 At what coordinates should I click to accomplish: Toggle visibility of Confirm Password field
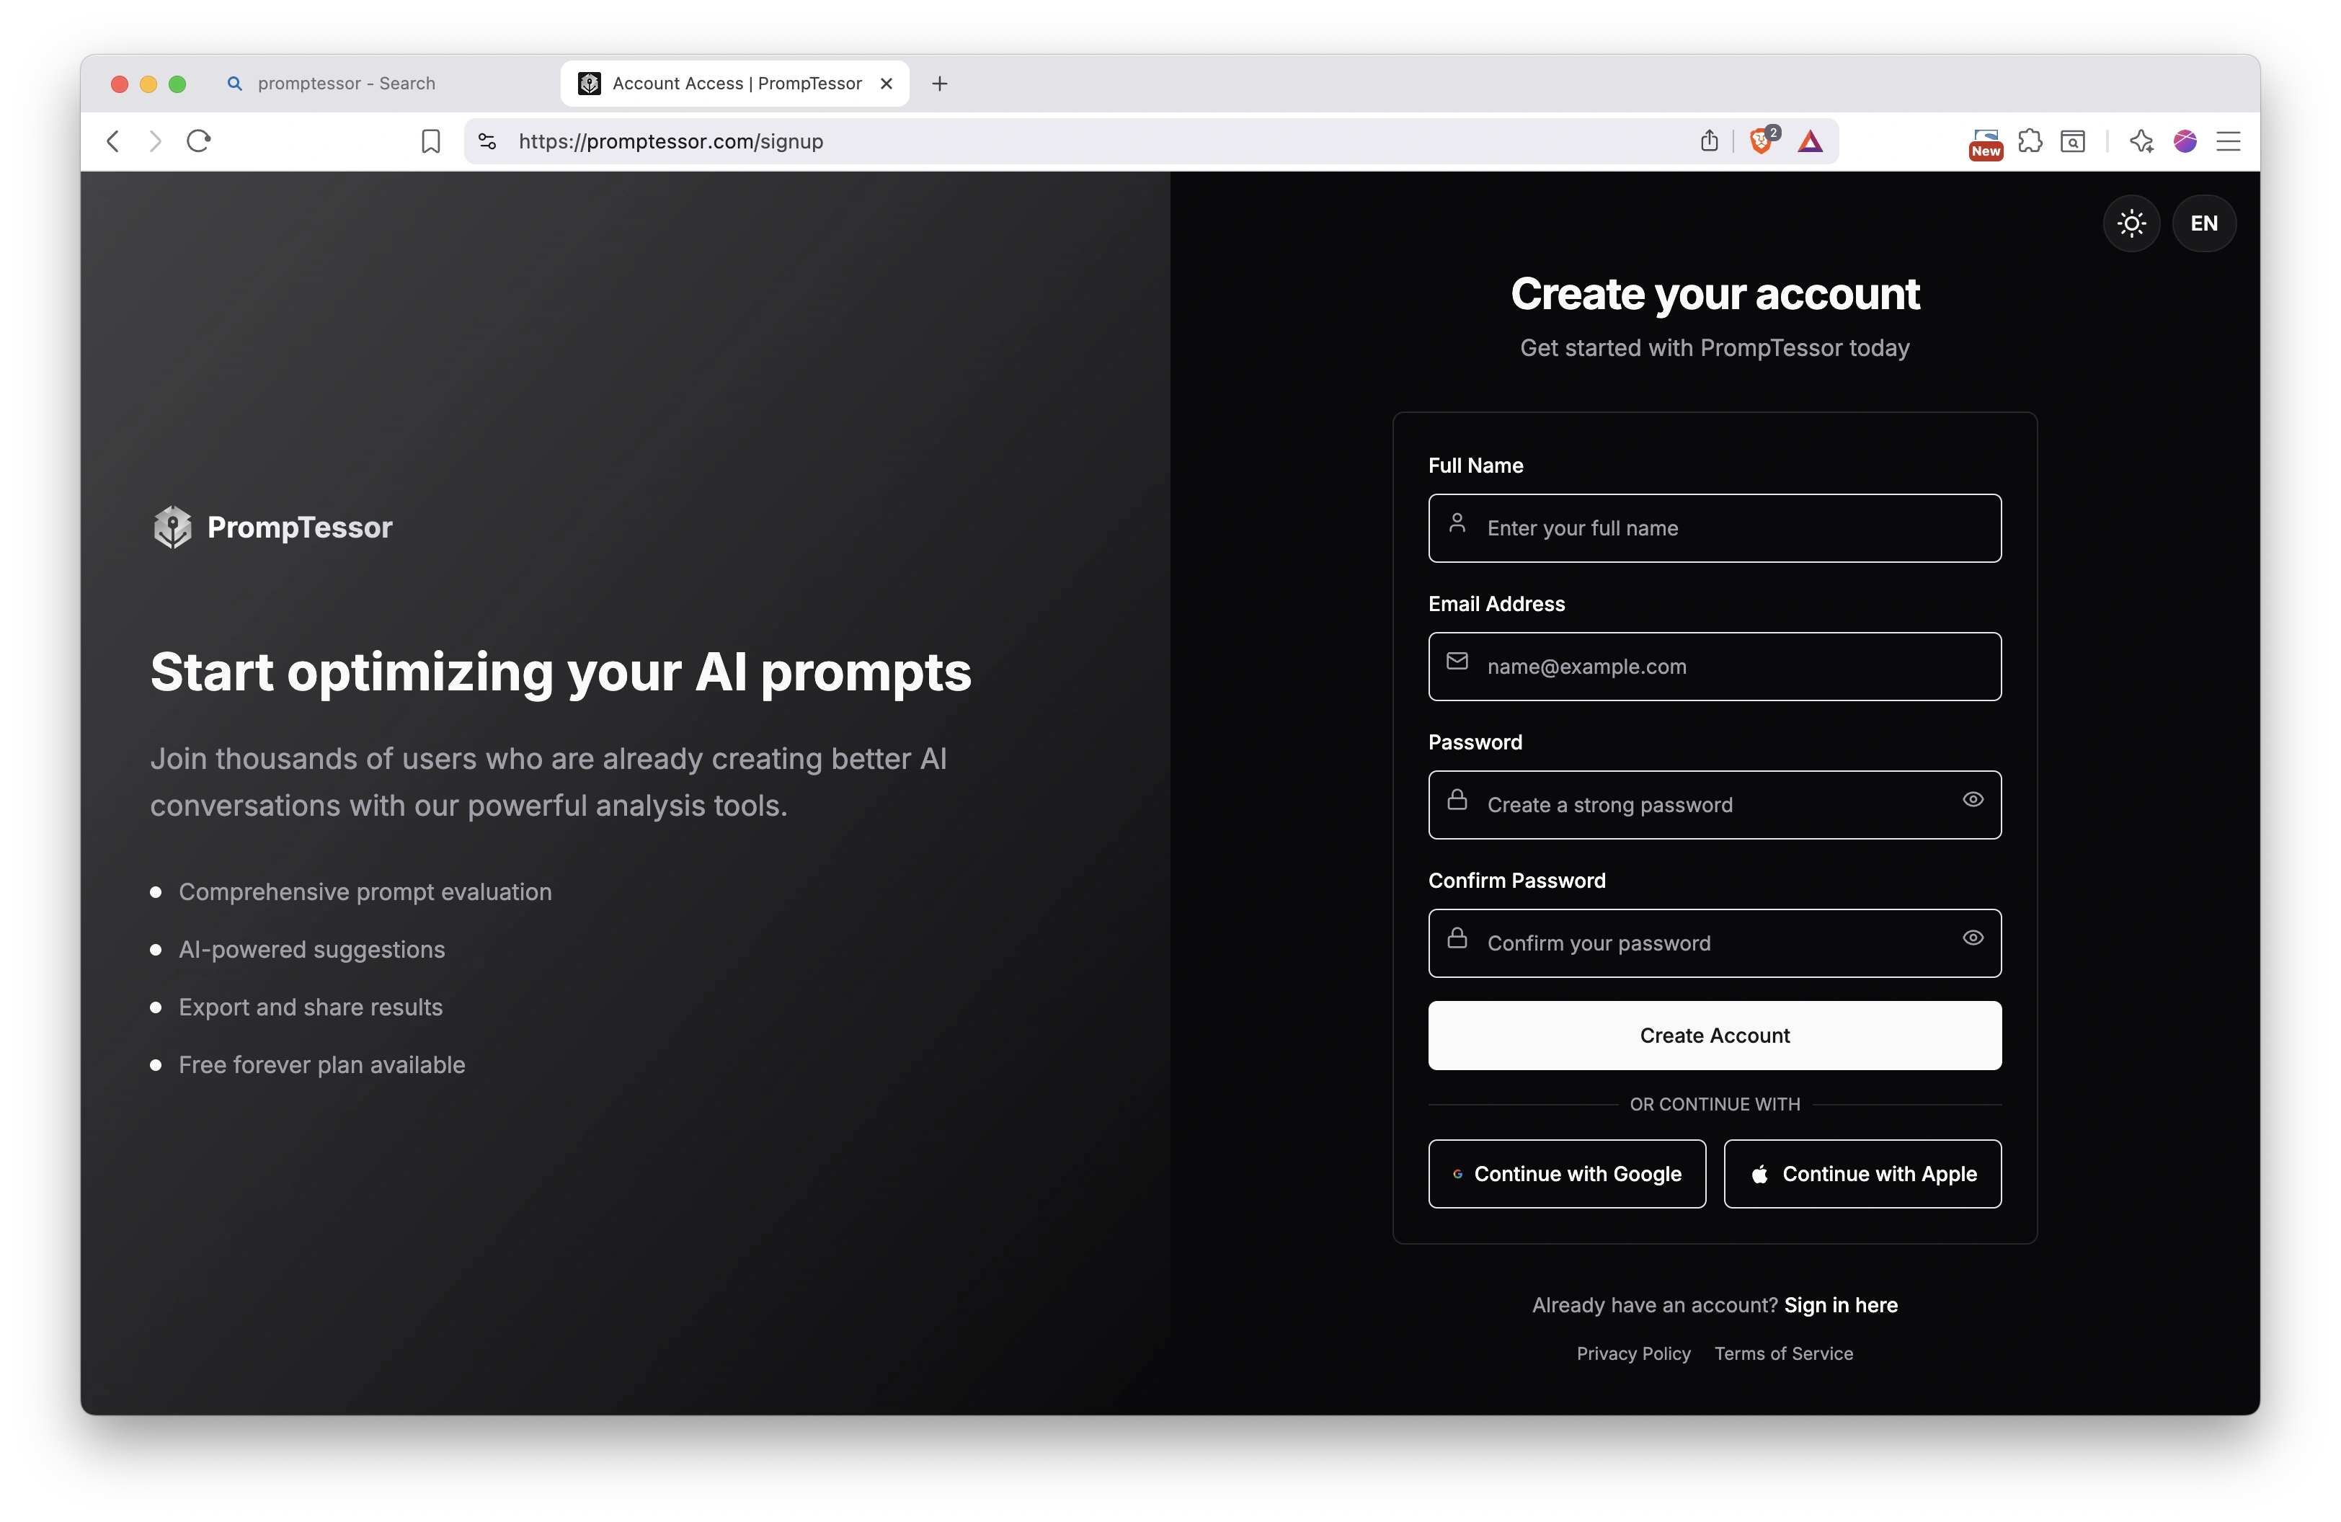pyautogui.click(x=1974, y=939)
